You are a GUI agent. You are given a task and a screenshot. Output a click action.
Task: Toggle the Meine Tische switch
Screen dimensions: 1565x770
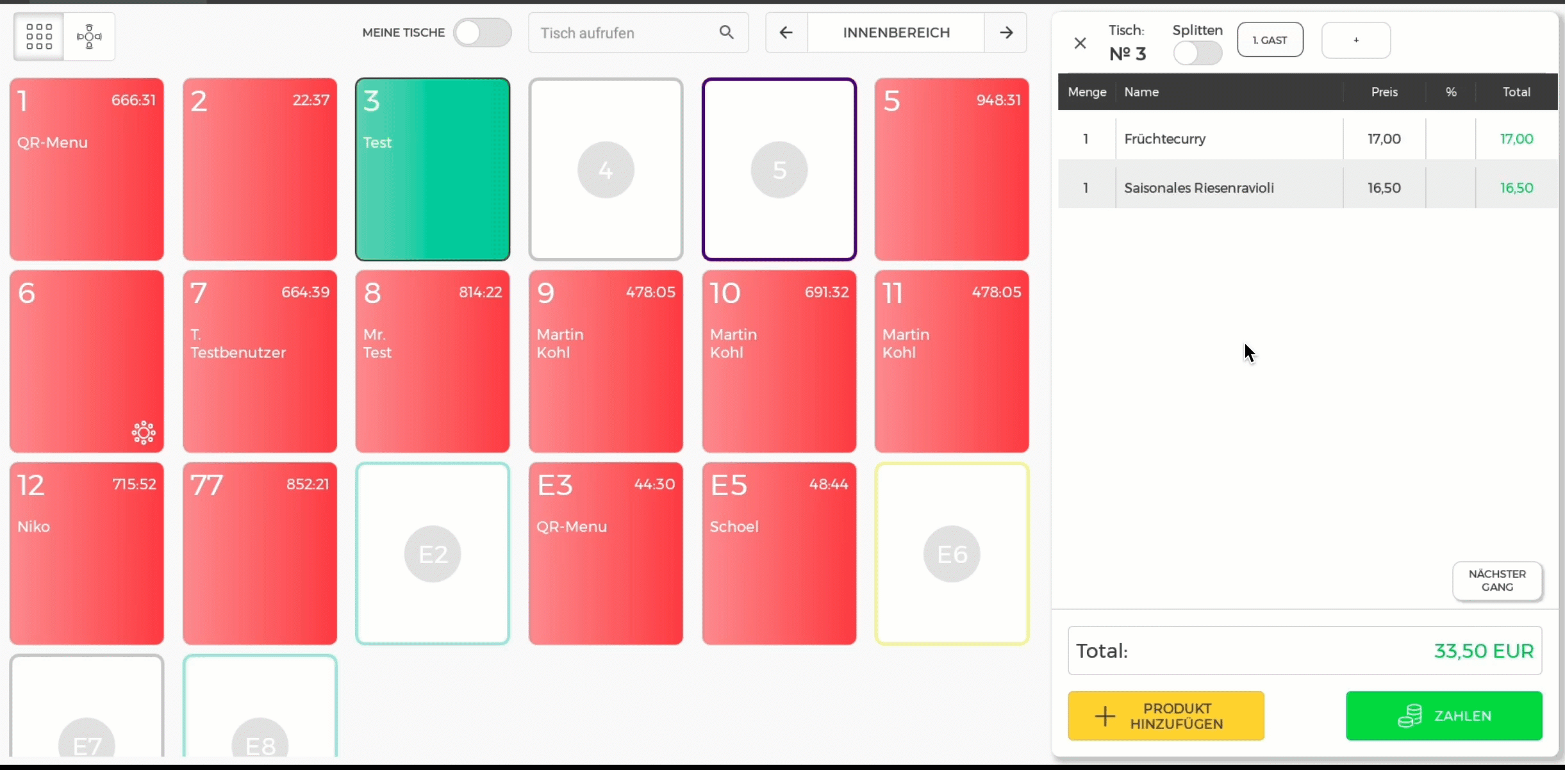(482, 33)
